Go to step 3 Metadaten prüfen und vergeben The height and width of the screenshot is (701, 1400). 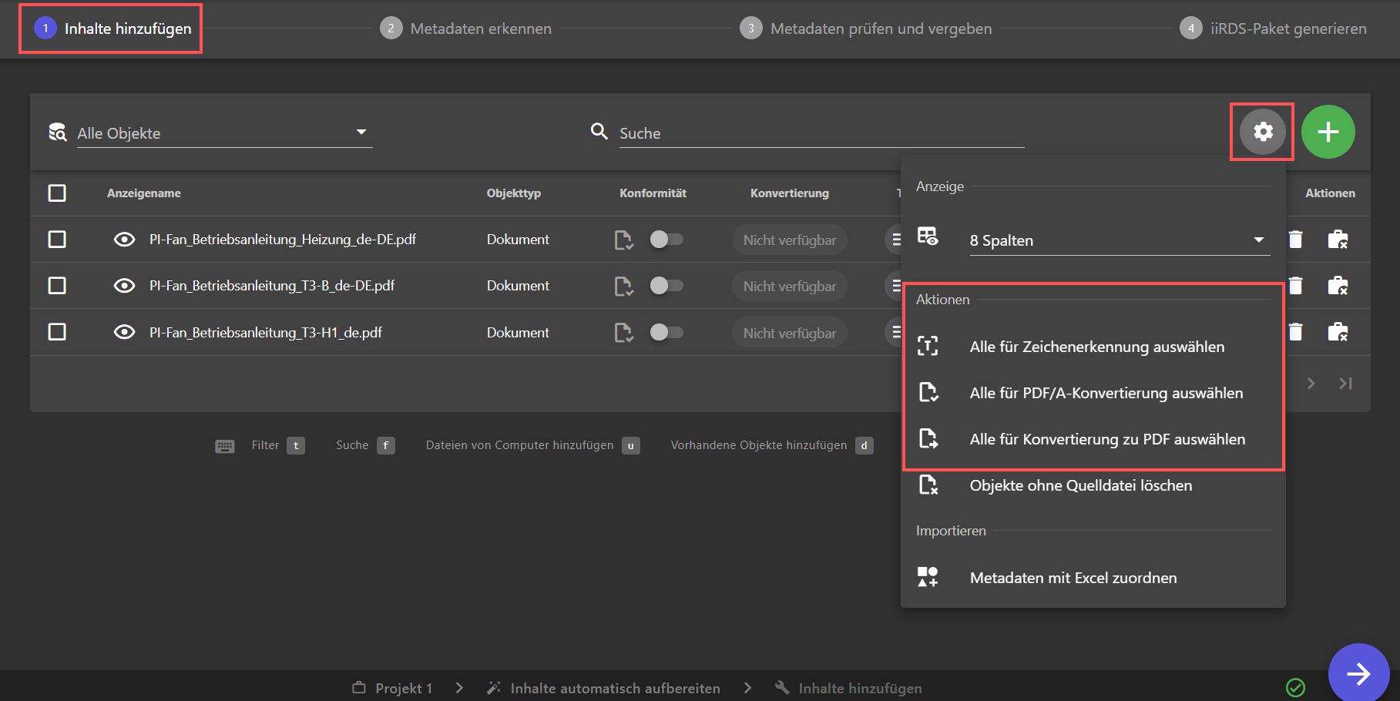coord(865,29)
